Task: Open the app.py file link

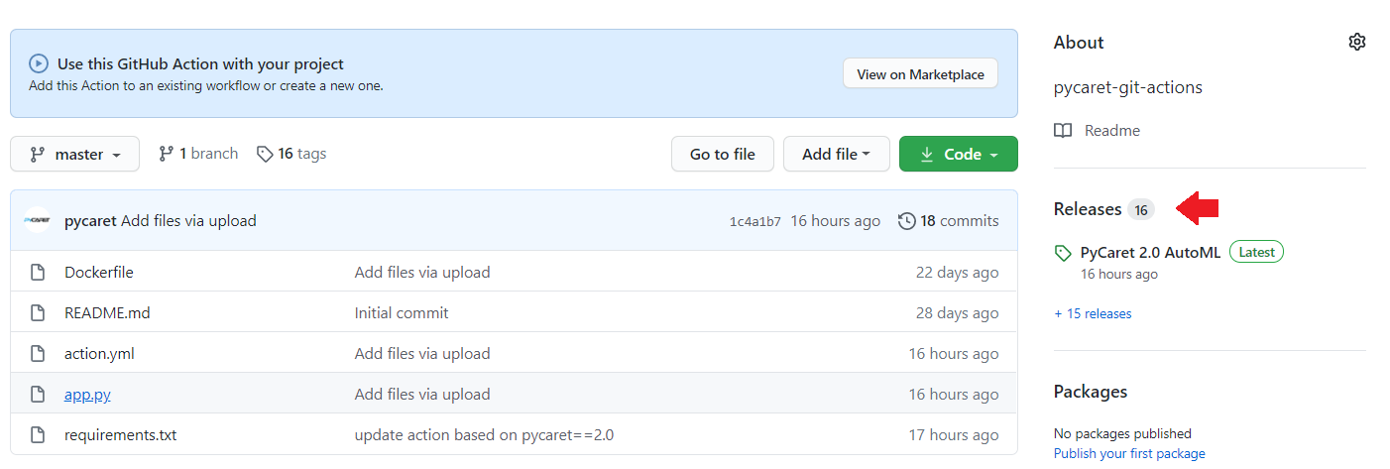Action: tap(87, 395)
